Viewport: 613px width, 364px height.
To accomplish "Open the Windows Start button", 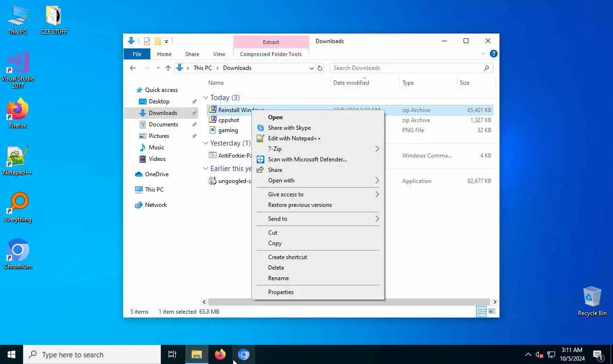I will click(11, 354).
